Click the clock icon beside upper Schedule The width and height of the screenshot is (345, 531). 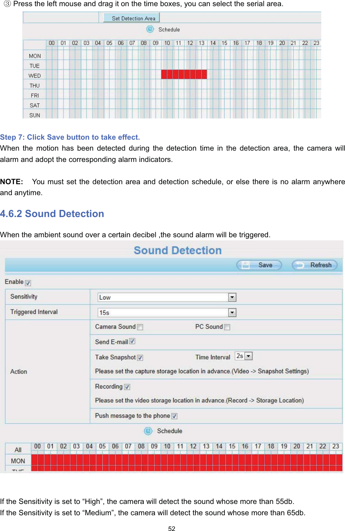tap(150, 29)
